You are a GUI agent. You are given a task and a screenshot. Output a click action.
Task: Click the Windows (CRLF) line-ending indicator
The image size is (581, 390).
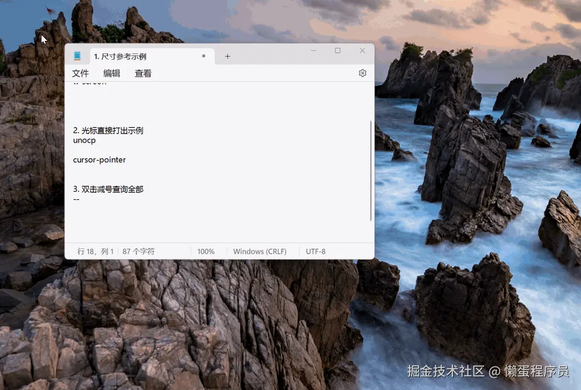[260, 251]
